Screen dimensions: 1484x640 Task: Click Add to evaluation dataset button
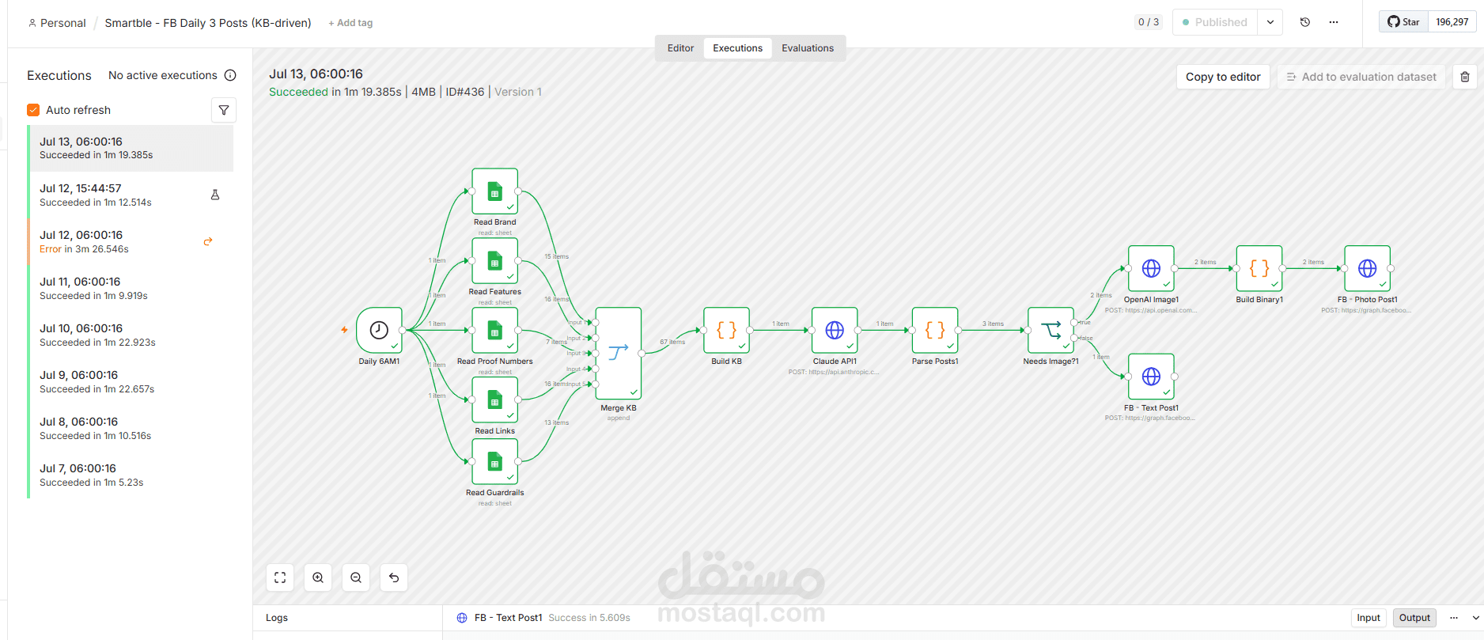pyautogui.click(x=1361, y=77)
